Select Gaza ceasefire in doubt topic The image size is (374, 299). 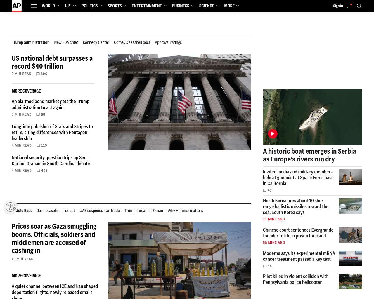click(56, 211)
